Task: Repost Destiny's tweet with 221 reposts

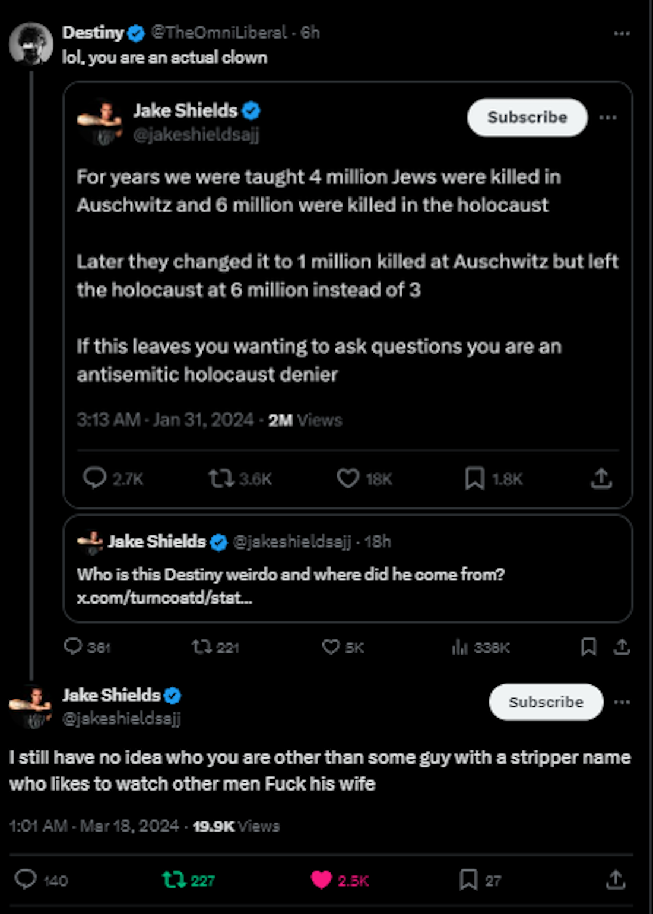Action: click(202, 646)
